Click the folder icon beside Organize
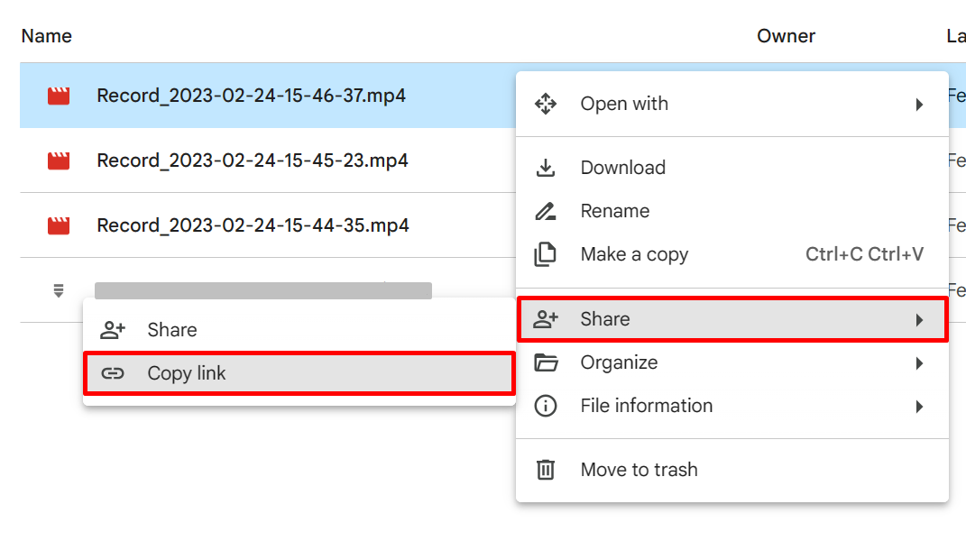Viewport: 966px width, 541px height. tap(546, 362)
